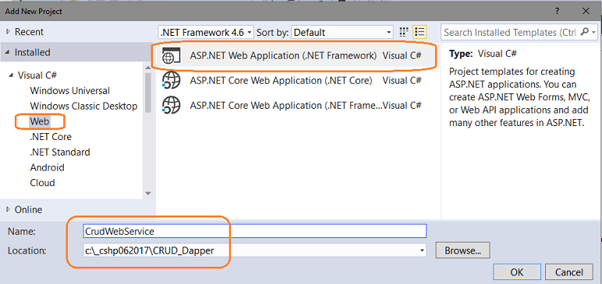Viewport: 602px width, 284px height.
Task: Click the Browse... button
Action: [x=462, y=251]
